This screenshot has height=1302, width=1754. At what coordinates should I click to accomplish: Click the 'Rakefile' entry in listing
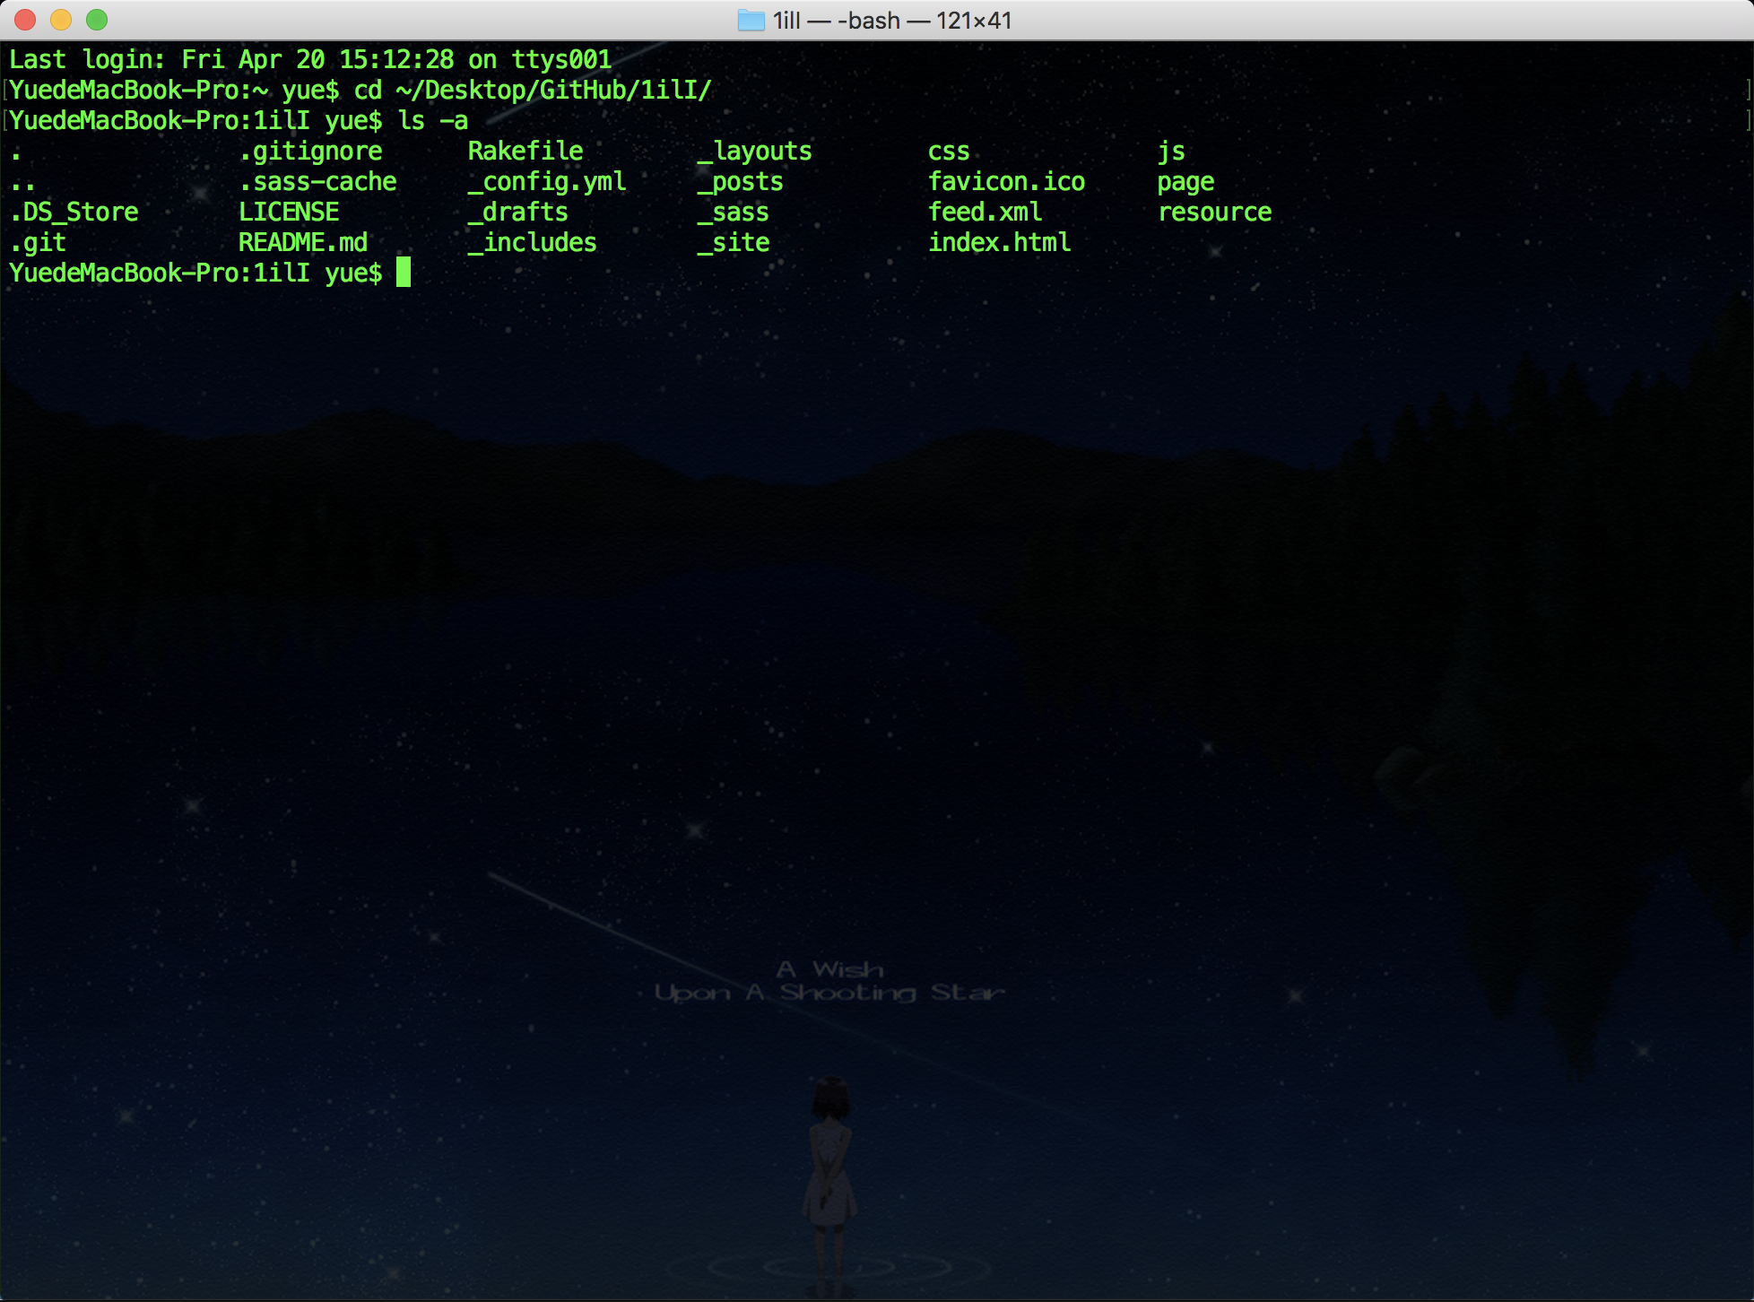pyautogui.click(x=525, y=151)
